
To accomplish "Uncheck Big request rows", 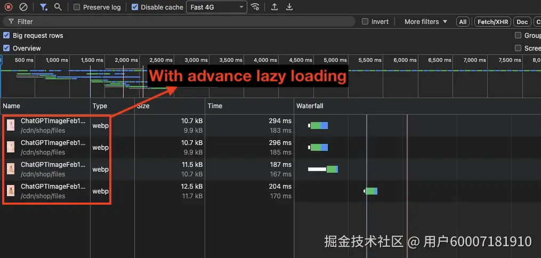I will (x=6, y=35).
